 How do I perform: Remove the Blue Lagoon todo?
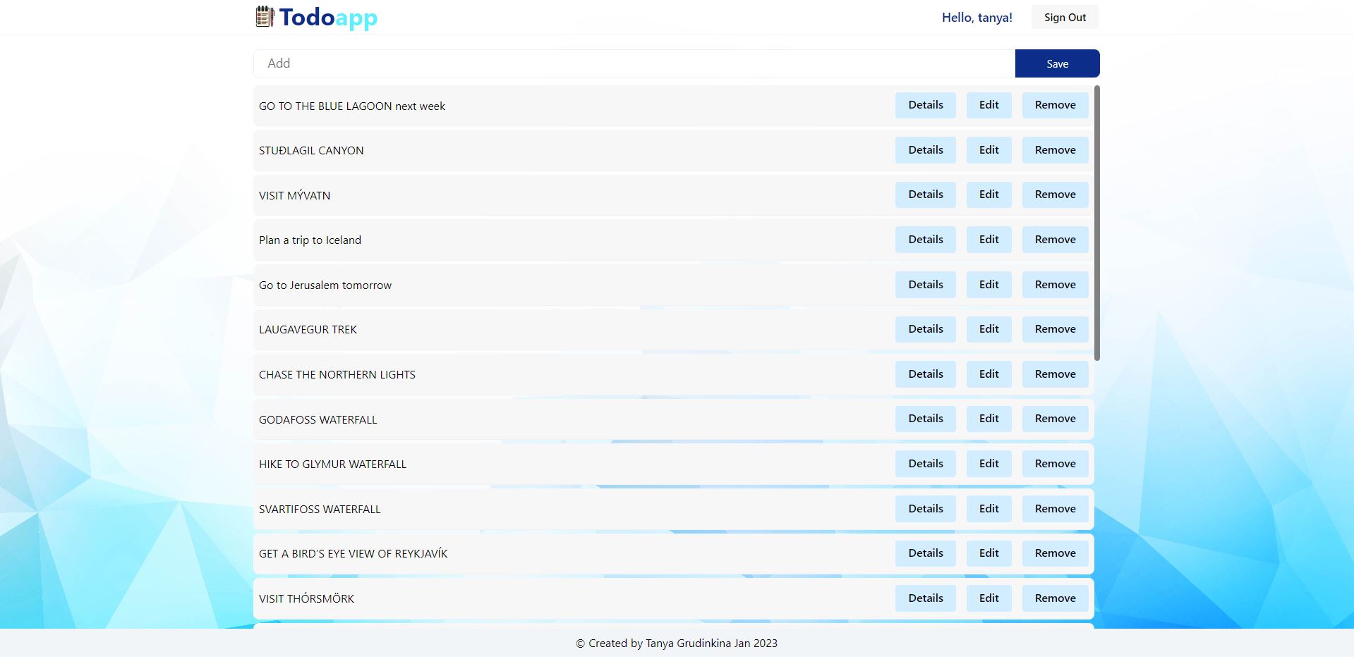point(1055,105)
